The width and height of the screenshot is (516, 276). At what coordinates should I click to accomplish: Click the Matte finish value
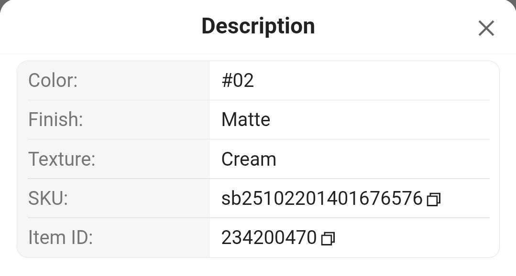click(x=246, y=120)
